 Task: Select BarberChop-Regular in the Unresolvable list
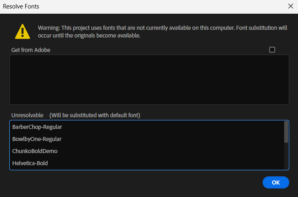tap(37, 127)
